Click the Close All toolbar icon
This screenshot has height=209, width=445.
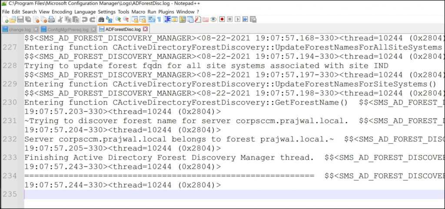pyautogui.click(x=44, y=20)
